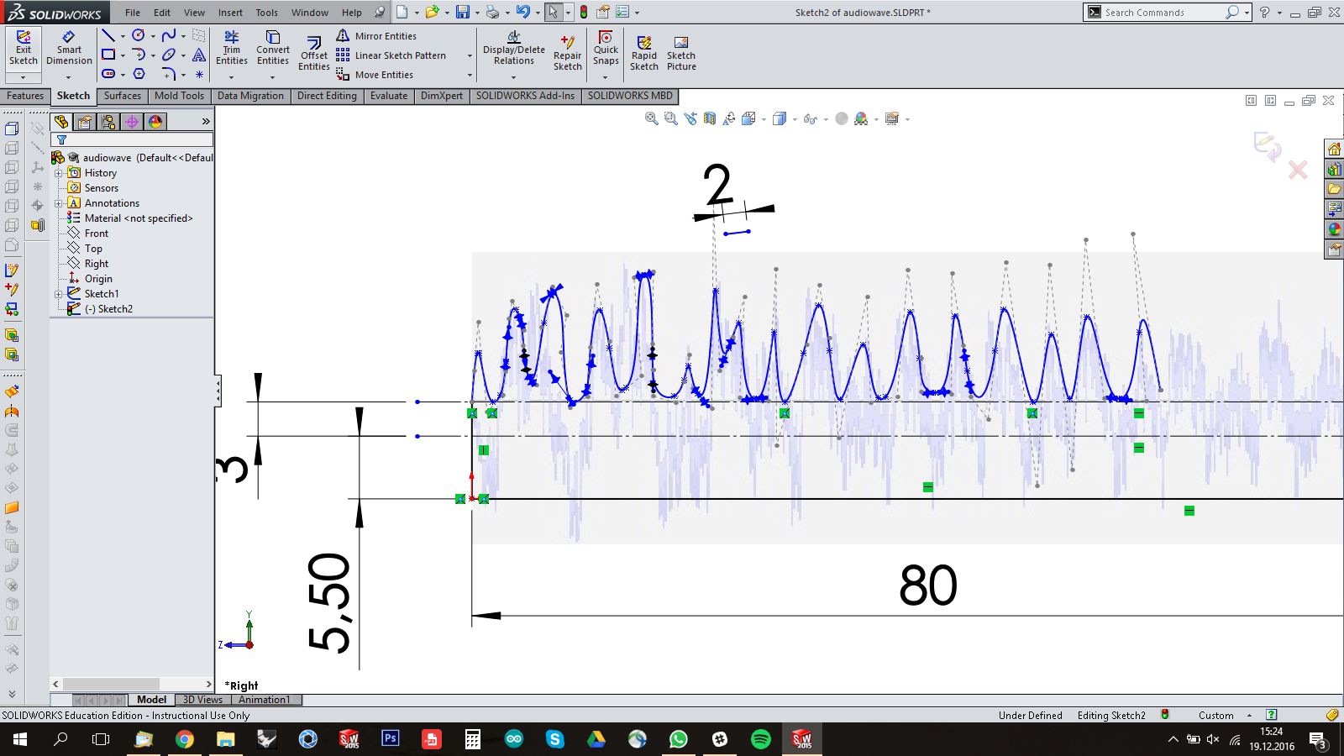Expand the Exit Sketch dropdown arrow
Viewport: 1344px width, 756px height.
pos(23,77)
